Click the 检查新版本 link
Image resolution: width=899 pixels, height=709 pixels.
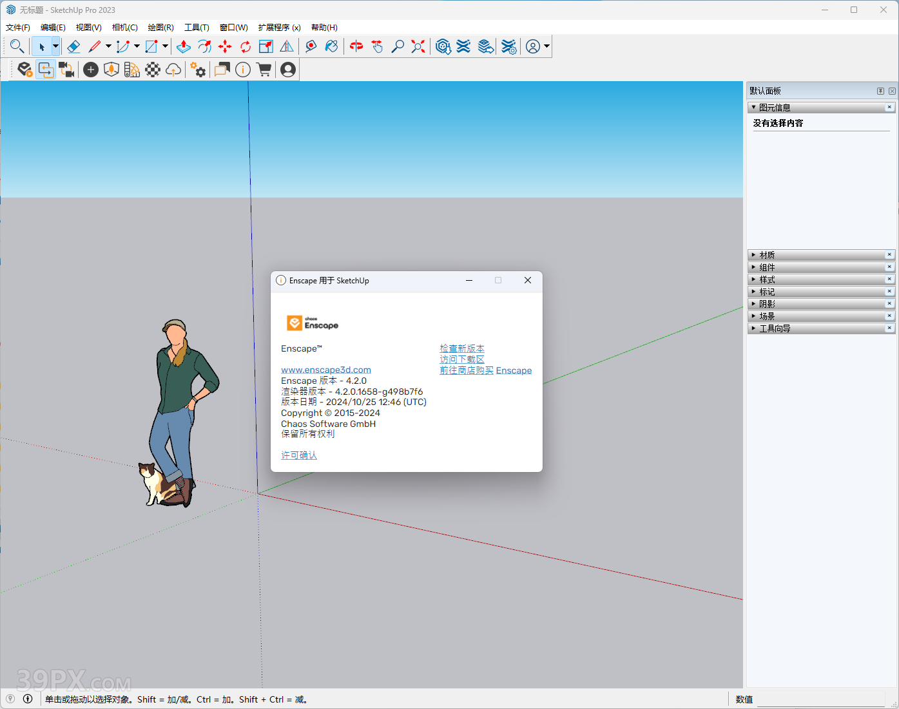pyautogui.click(x=461, y=348)
